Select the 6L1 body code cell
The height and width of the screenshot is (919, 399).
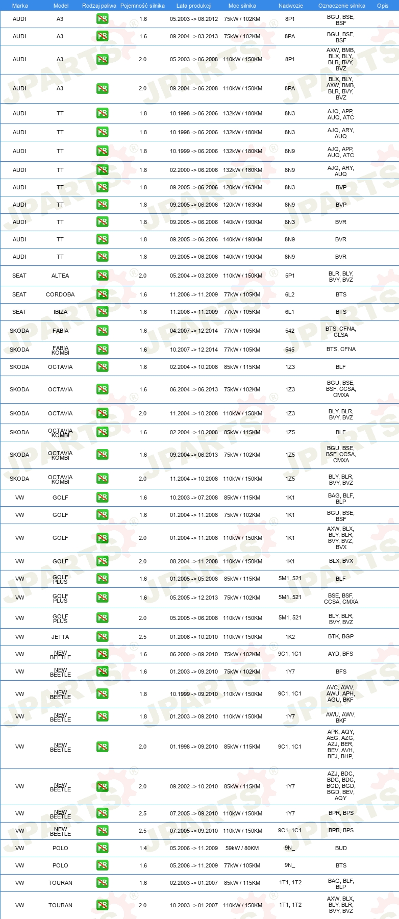click(x=290, y=312)
